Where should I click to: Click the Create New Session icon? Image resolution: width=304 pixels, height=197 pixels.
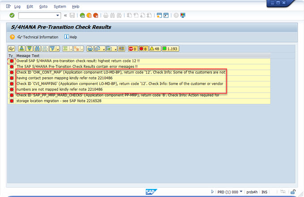159,15
